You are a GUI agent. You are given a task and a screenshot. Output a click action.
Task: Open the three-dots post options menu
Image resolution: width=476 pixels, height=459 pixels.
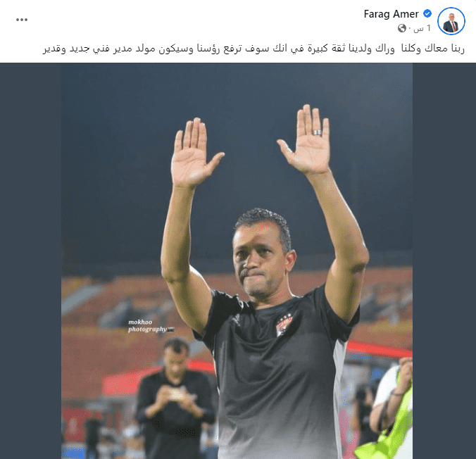pos(22,20)
